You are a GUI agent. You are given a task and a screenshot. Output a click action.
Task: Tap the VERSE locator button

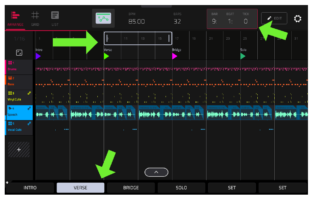click(x=80, y=188)
